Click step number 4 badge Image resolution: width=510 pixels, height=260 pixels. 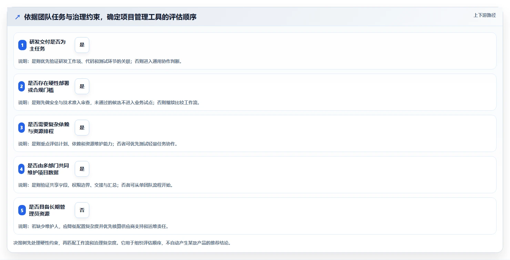coord(22,169)
